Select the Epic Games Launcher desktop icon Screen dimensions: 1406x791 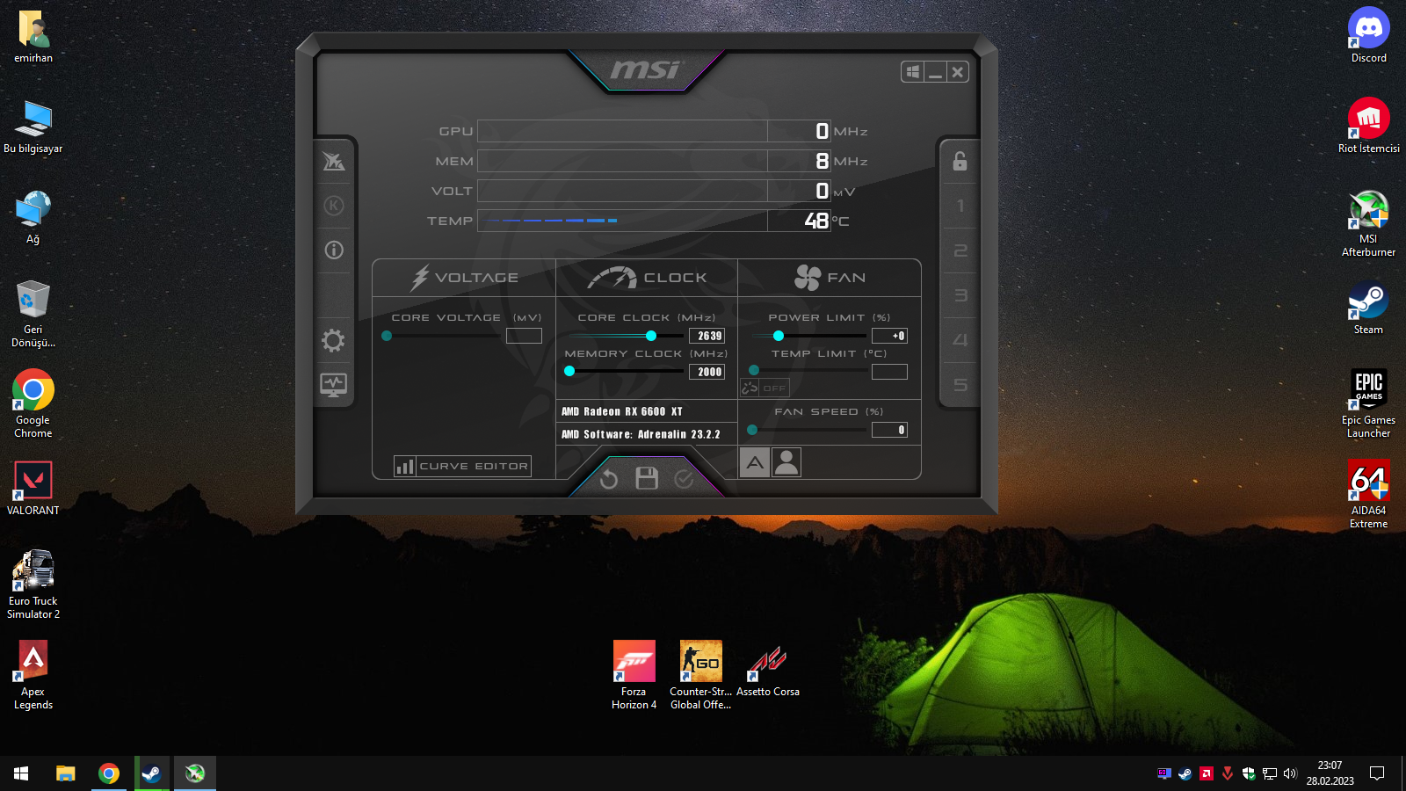(1369, 403)
